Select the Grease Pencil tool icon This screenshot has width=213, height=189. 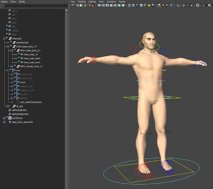(93, 5)
